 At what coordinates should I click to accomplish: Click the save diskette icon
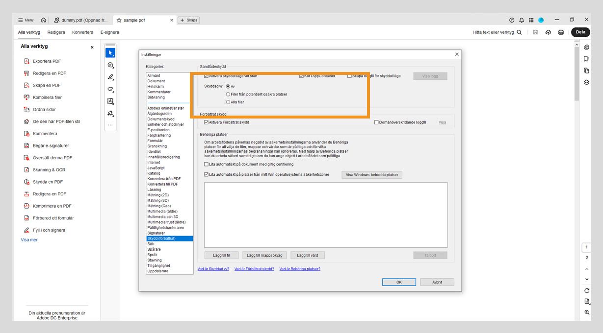[535, 32]
